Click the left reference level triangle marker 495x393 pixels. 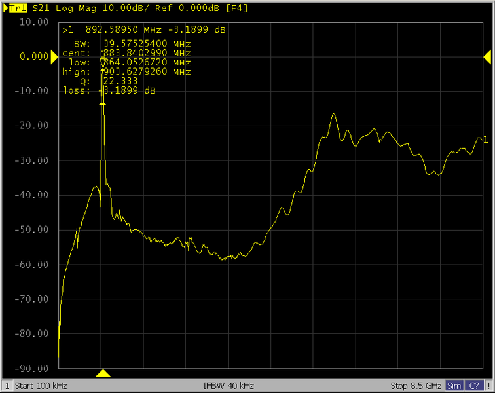55,57
